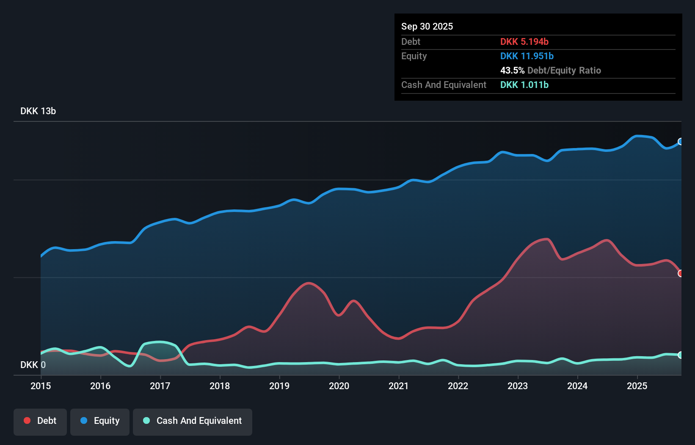Select the Equity endpoint marker on the chart
The image size is (695, 445).
(680, 142)
